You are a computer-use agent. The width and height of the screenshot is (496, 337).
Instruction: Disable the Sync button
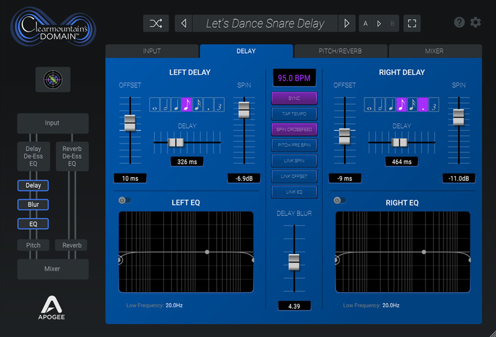coord(294,98)
